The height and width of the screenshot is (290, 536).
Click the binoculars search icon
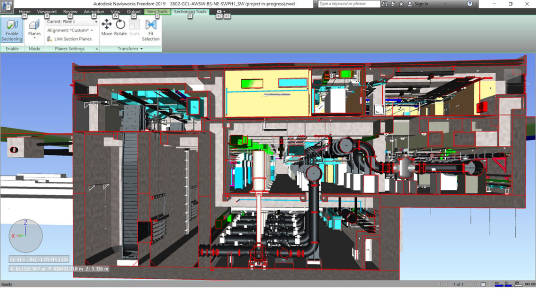[x=385, y=4]
